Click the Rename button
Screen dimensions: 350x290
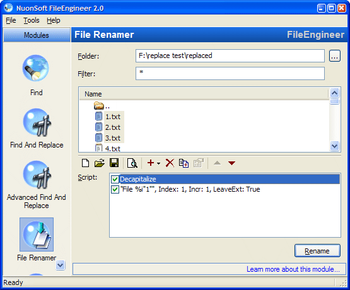tap(317, 251)
